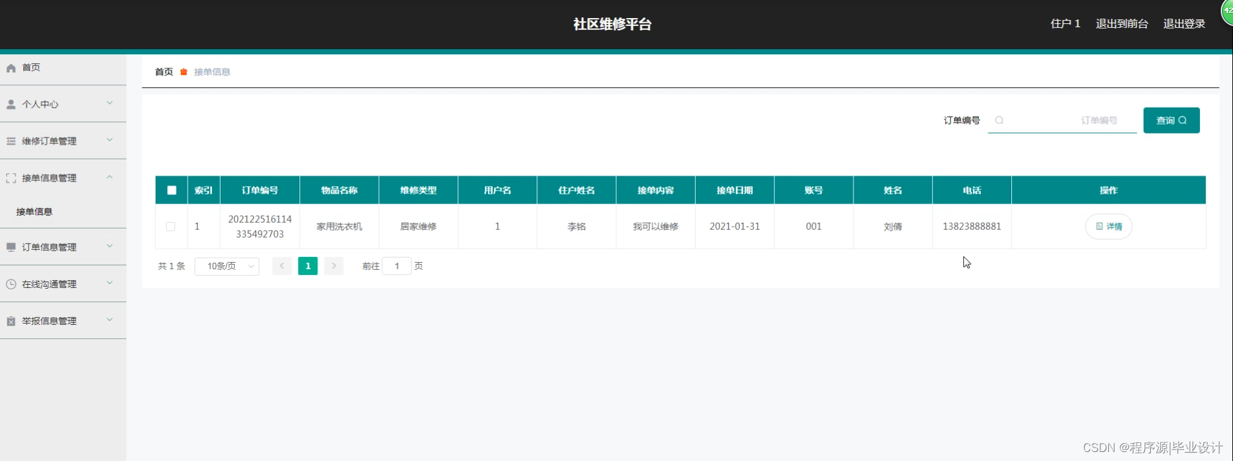Click the 社区维修平台 title
This screenshot has height=461, width=1233.
pos(612,24)
